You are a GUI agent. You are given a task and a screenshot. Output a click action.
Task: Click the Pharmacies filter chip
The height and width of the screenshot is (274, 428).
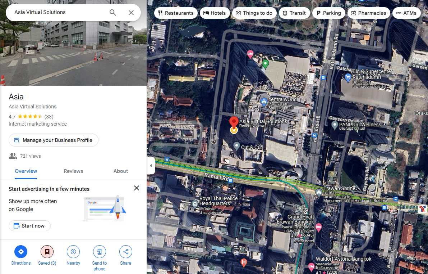click(x=368, y=13)
